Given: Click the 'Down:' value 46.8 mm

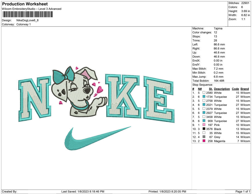Looking at the screenshot, I should tap(219, 57).
